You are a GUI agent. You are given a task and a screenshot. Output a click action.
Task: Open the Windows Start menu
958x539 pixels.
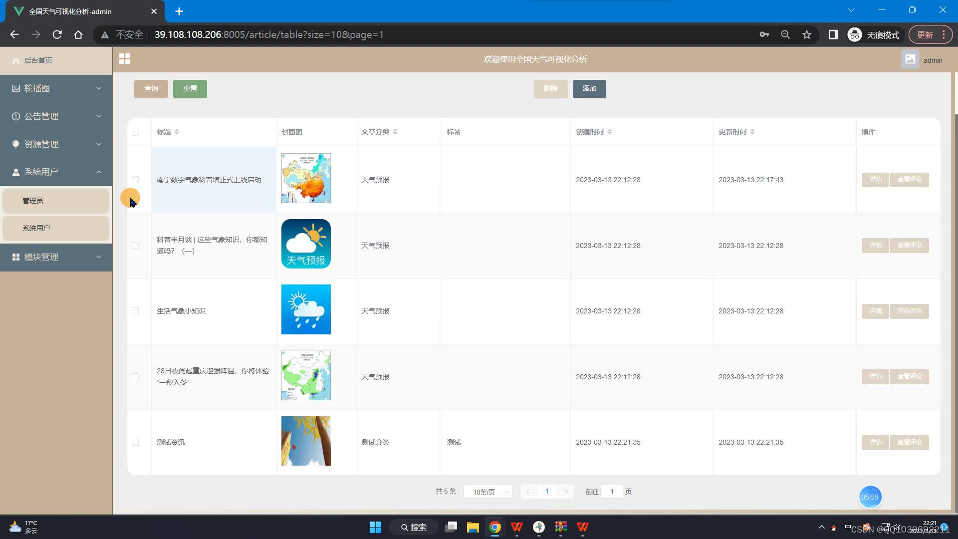coord(375,527)
